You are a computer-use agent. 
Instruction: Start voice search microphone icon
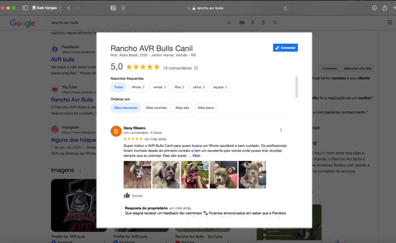[252, 23]
